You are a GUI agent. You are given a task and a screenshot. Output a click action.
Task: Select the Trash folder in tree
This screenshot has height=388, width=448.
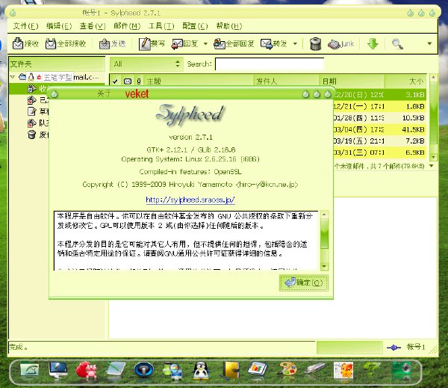31,135
